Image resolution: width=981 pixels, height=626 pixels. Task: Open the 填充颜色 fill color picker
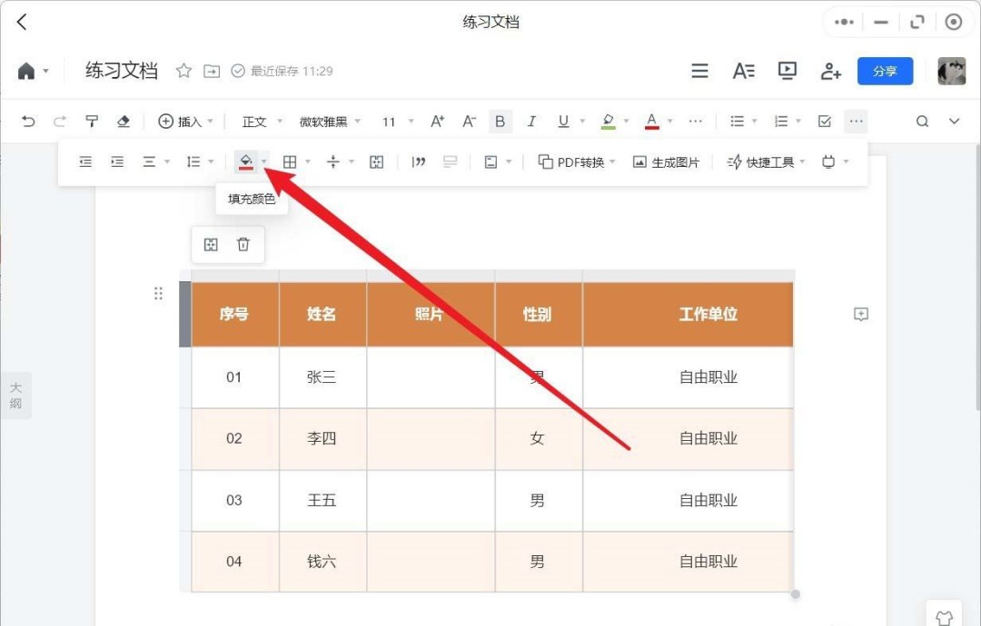coord(246,161)
